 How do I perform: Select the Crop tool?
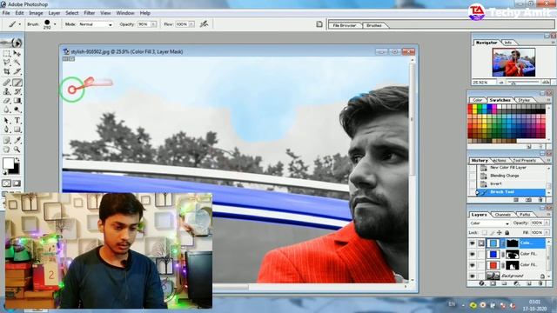click(7, 71)
